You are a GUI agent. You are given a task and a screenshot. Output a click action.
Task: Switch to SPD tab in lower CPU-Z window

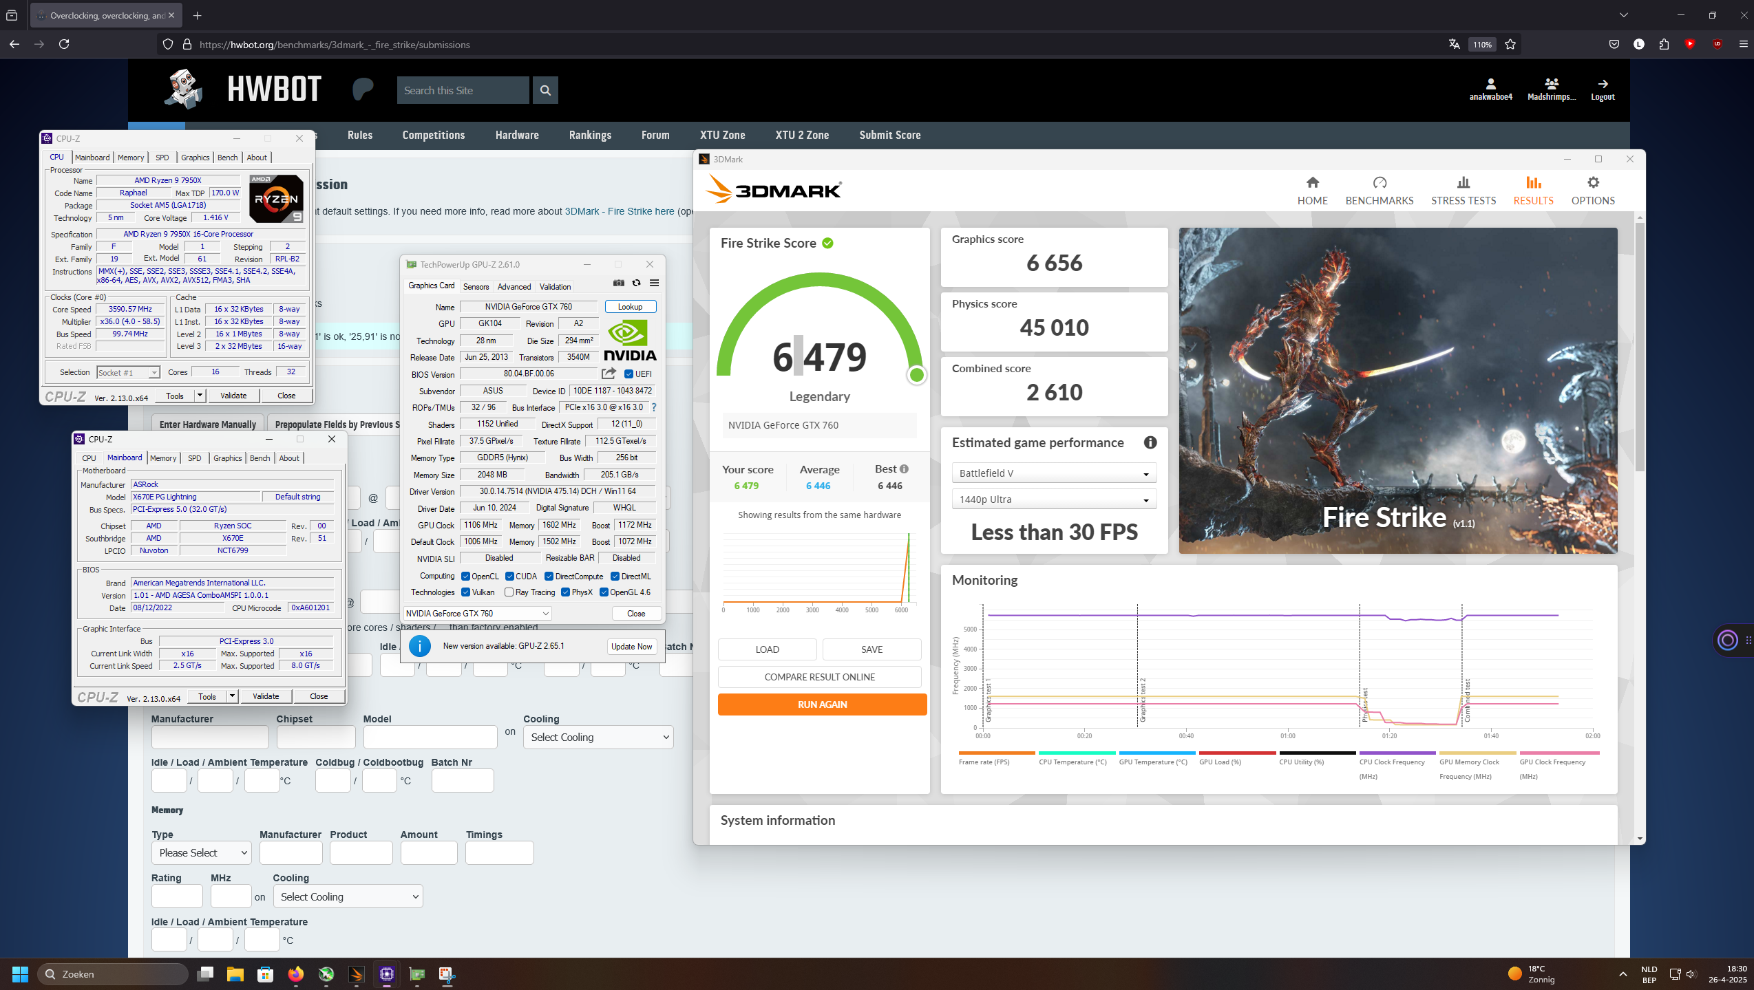pos(195,458)
